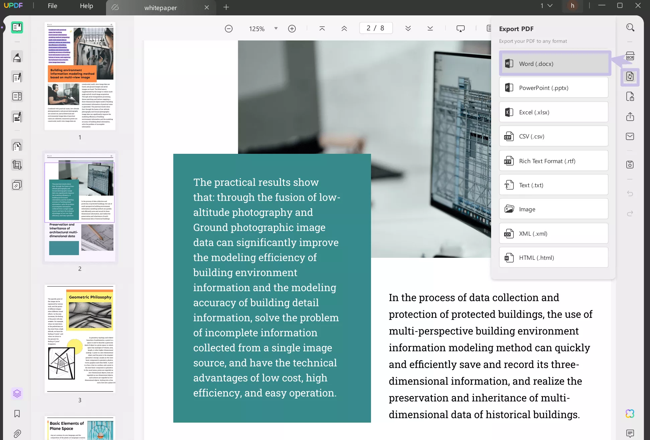Click the page number input field
The image size is (650, 440).
[376, 28]
